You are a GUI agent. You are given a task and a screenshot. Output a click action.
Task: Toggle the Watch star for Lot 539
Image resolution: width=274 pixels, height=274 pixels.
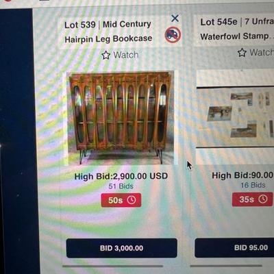pos(105,55)
